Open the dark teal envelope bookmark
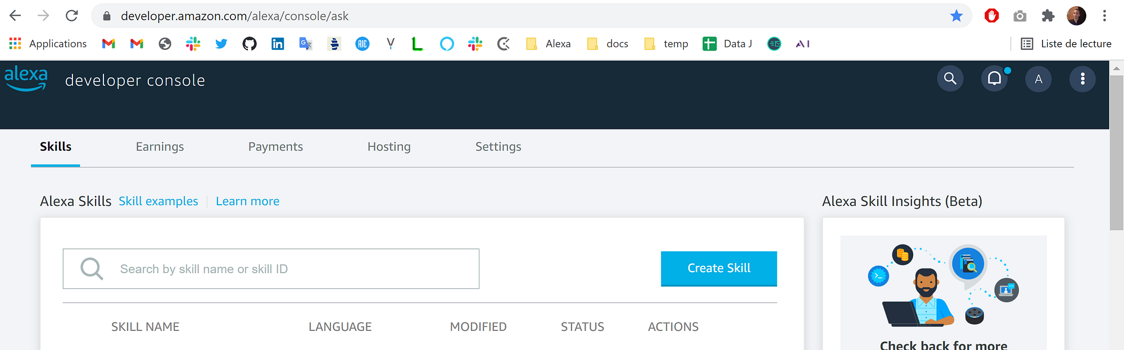The height and width of the screenshot is (350, 1124). [x=774, y=44]
